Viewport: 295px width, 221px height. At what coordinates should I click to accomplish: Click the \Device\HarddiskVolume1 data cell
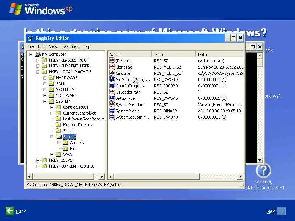220,105
